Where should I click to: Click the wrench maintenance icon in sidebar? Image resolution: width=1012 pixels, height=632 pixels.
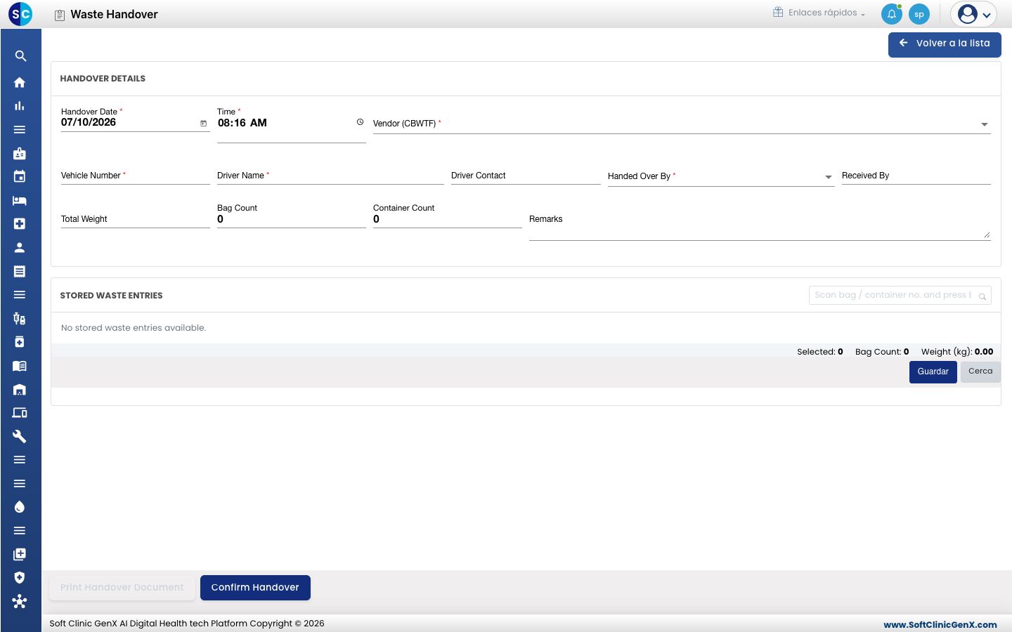point(20,436)
